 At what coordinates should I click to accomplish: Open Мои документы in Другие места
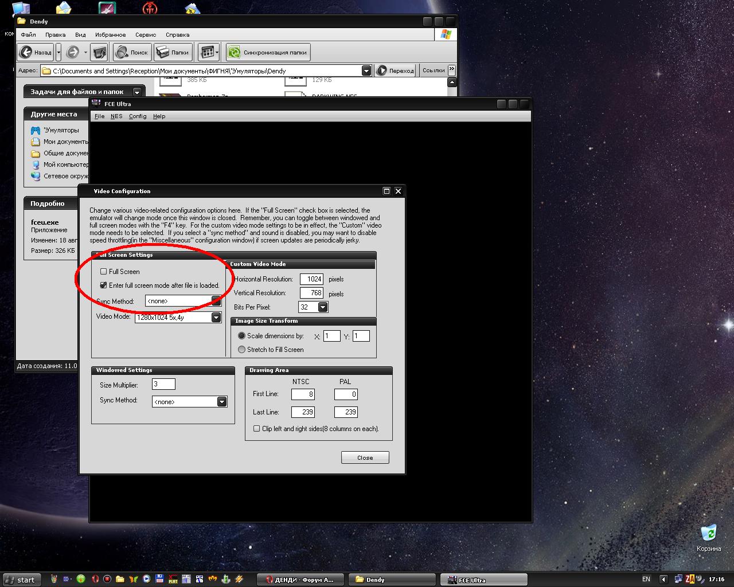tap(60, 142)
